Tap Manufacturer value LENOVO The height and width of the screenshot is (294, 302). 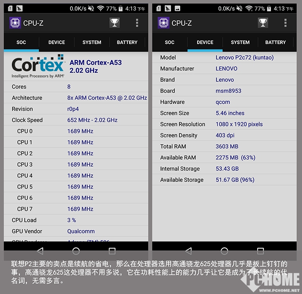click(x=226, y=69)
